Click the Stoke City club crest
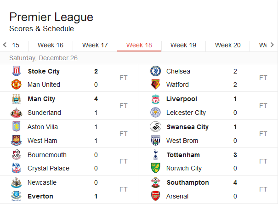The image size is (278, 204). click(x=16, y=71)
